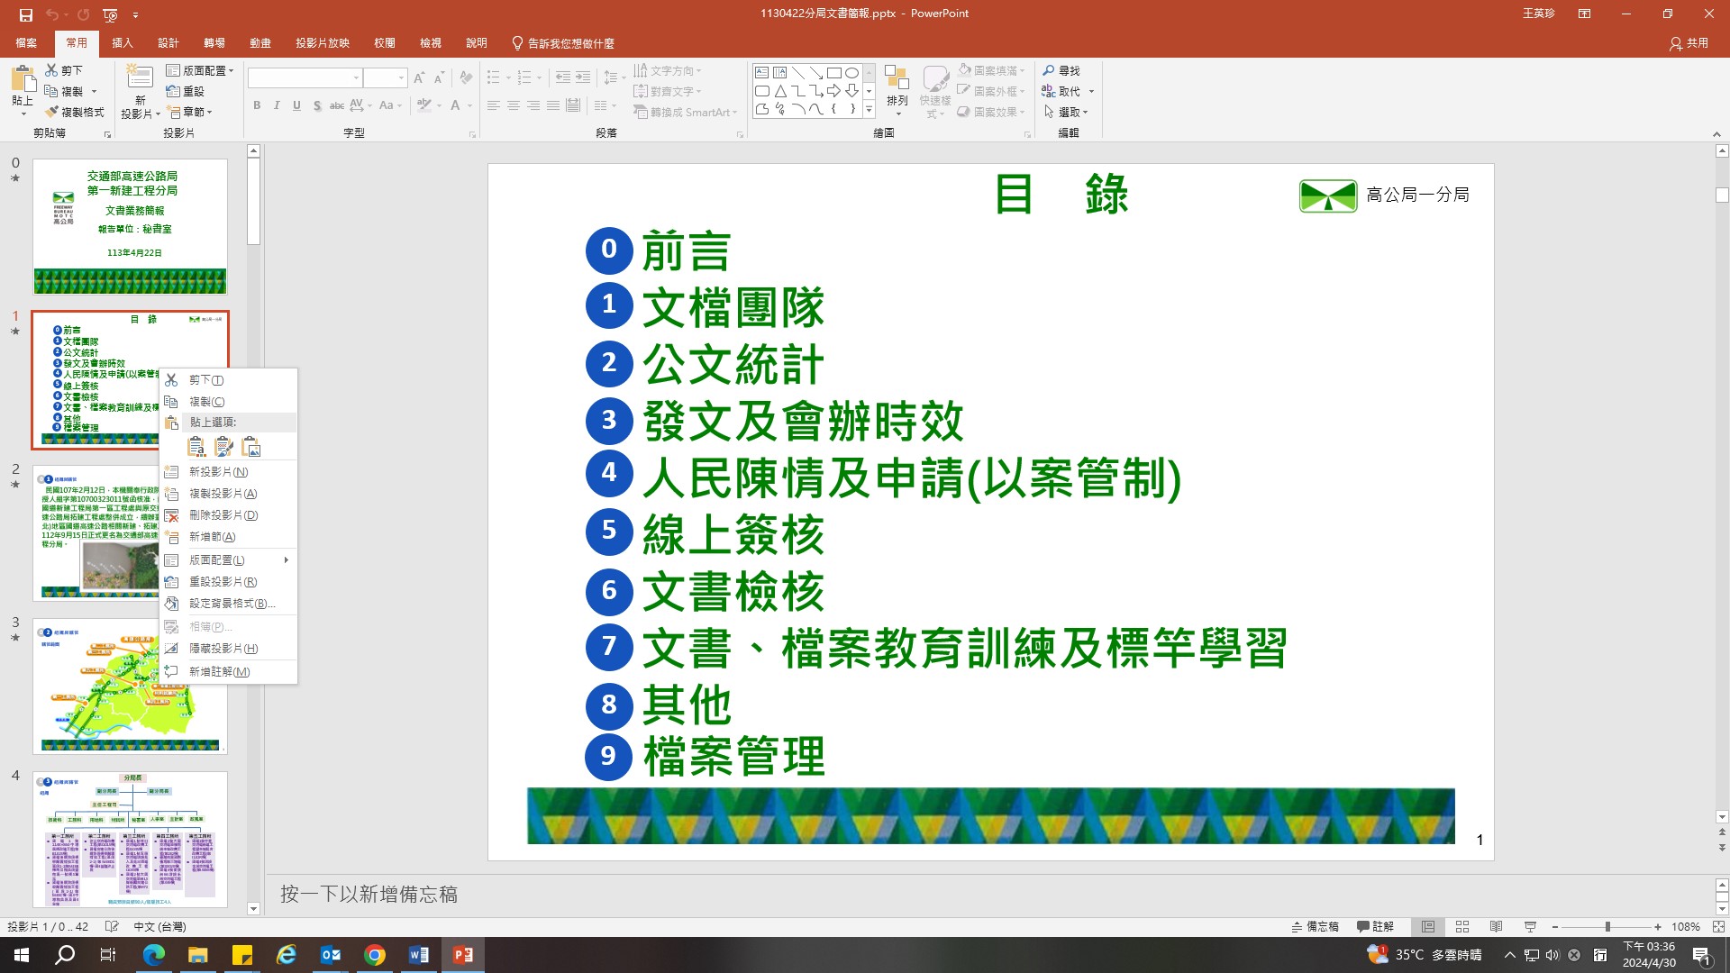Open the font size dropdown
The height and width of the screenshot is (973, 1730).
point(401,78)
